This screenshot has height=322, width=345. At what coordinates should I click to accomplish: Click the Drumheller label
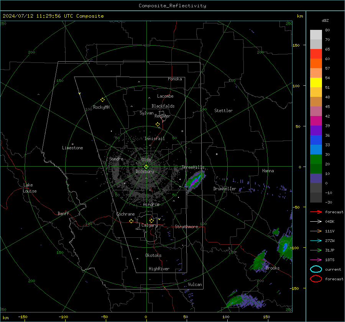(x=225, y=189)
